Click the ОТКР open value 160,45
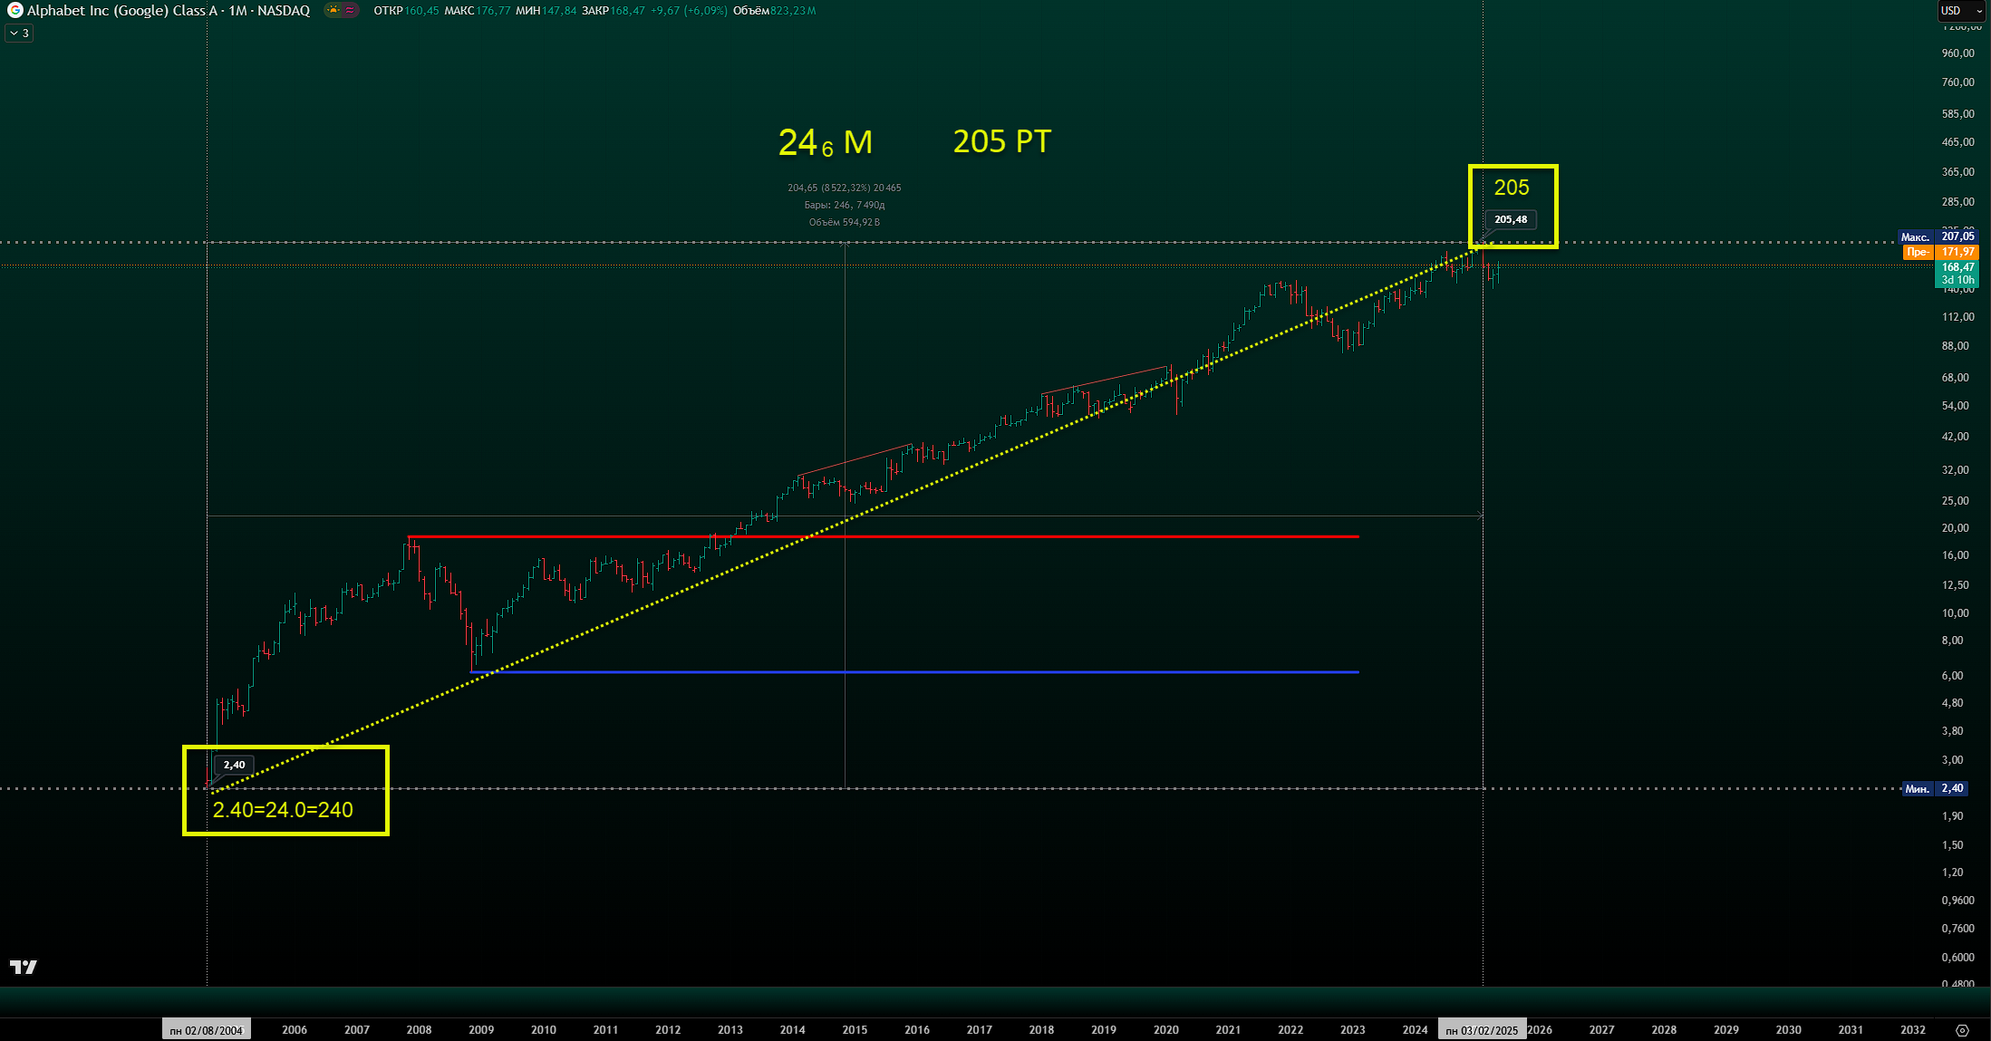Image resolution: width=1991 pixels, height=1041 pixels. point(421,11)
